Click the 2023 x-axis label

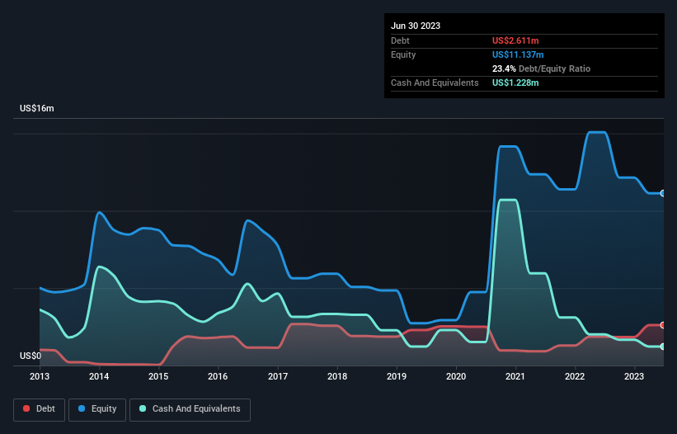(x=634, y=376)
